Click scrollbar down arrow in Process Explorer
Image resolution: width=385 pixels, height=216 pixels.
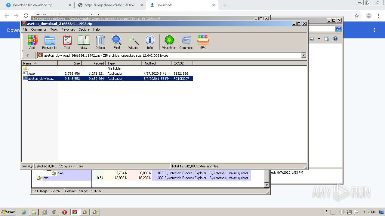coord(266,185)
